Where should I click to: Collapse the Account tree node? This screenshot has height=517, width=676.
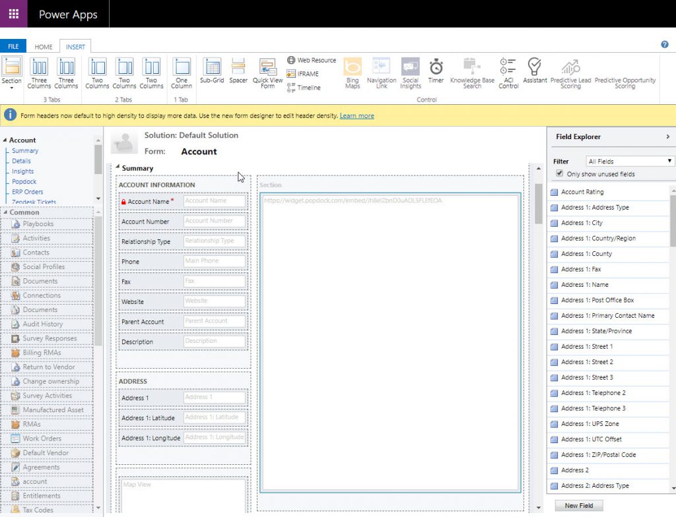pos(5,140)
